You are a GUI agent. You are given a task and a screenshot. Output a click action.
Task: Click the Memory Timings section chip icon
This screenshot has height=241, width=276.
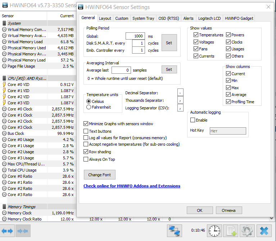click(x=4, y=207)
